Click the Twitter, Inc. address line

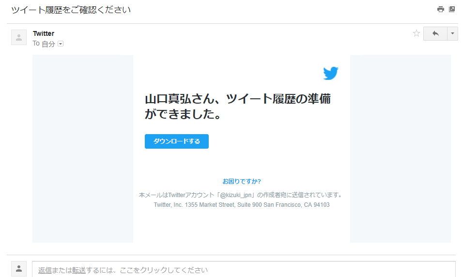(242, 205)
